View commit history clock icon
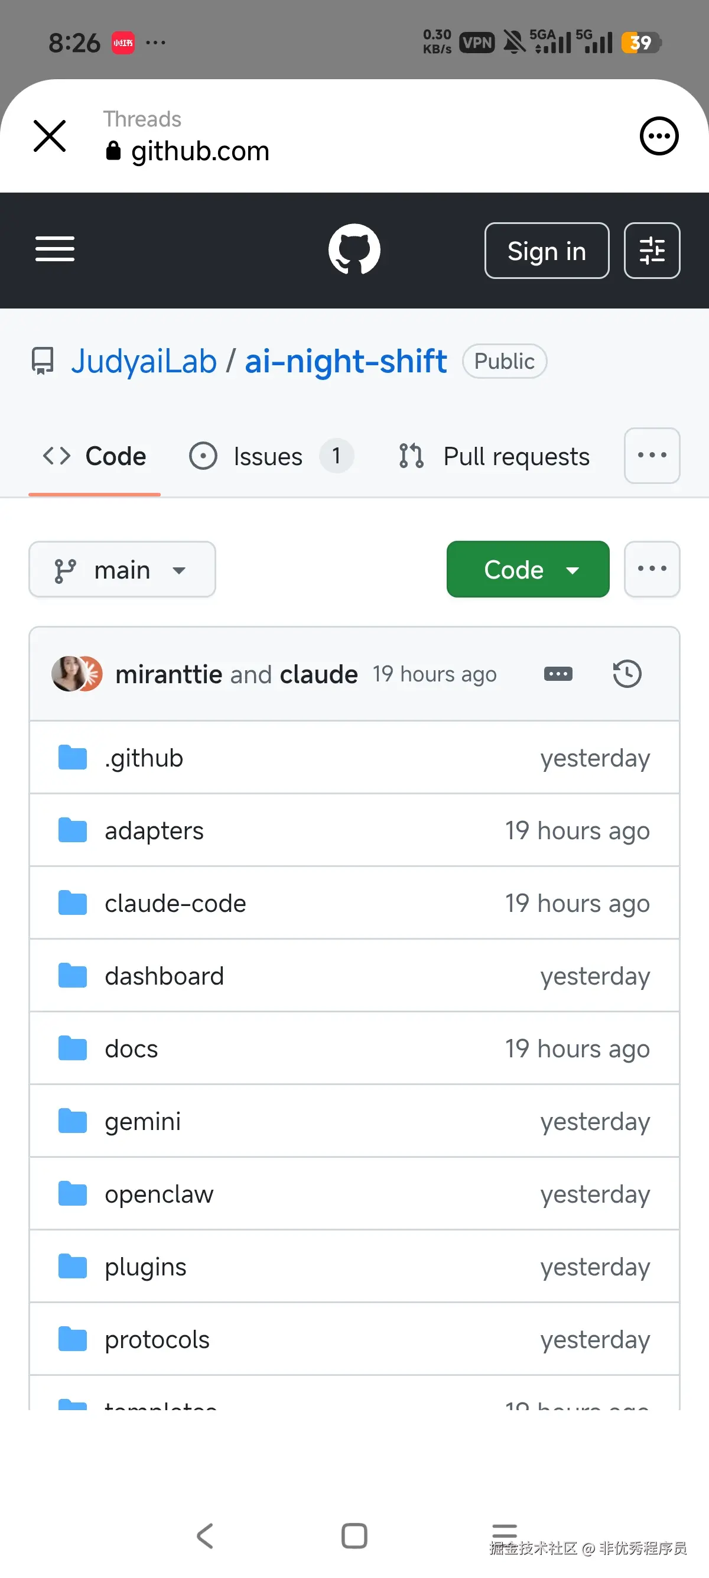 click(626, 674)
